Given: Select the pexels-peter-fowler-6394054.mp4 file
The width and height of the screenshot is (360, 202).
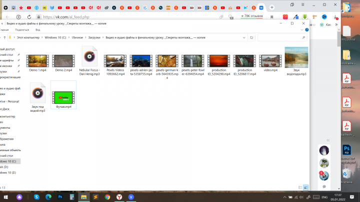Looking at the screenshot, I should point(193,65).
